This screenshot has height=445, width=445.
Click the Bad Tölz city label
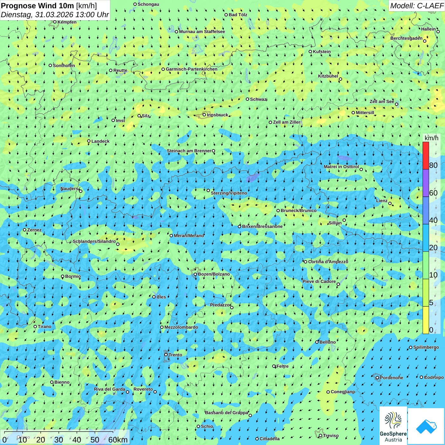(x=238, y=15)
